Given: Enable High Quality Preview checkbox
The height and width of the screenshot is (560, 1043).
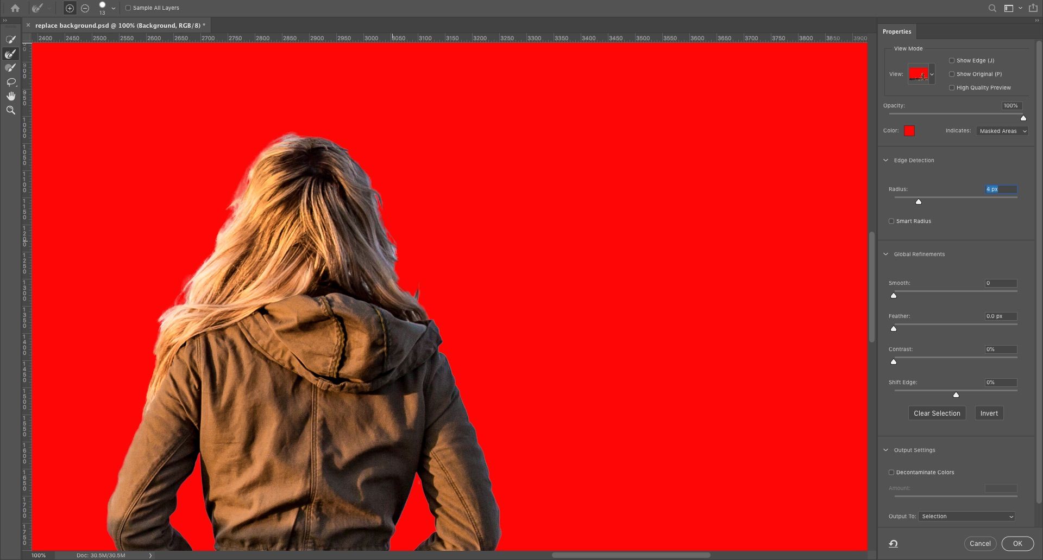Looking at the screenshot, I should 952,88.
